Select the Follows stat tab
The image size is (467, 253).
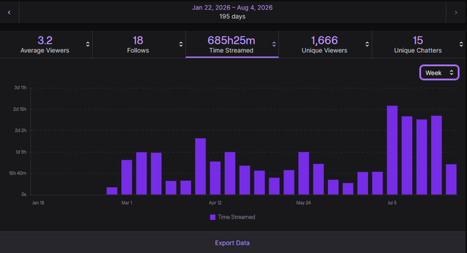click(x=139, y=44)
